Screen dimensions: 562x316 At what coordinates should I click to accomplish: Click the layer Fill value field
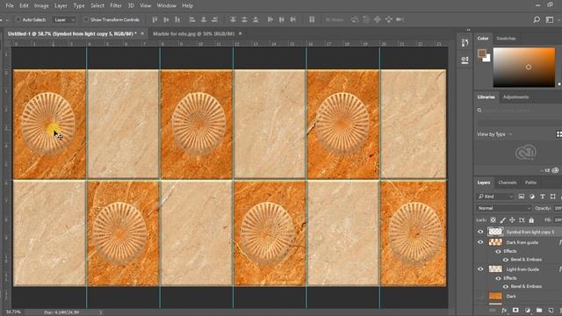558,220
